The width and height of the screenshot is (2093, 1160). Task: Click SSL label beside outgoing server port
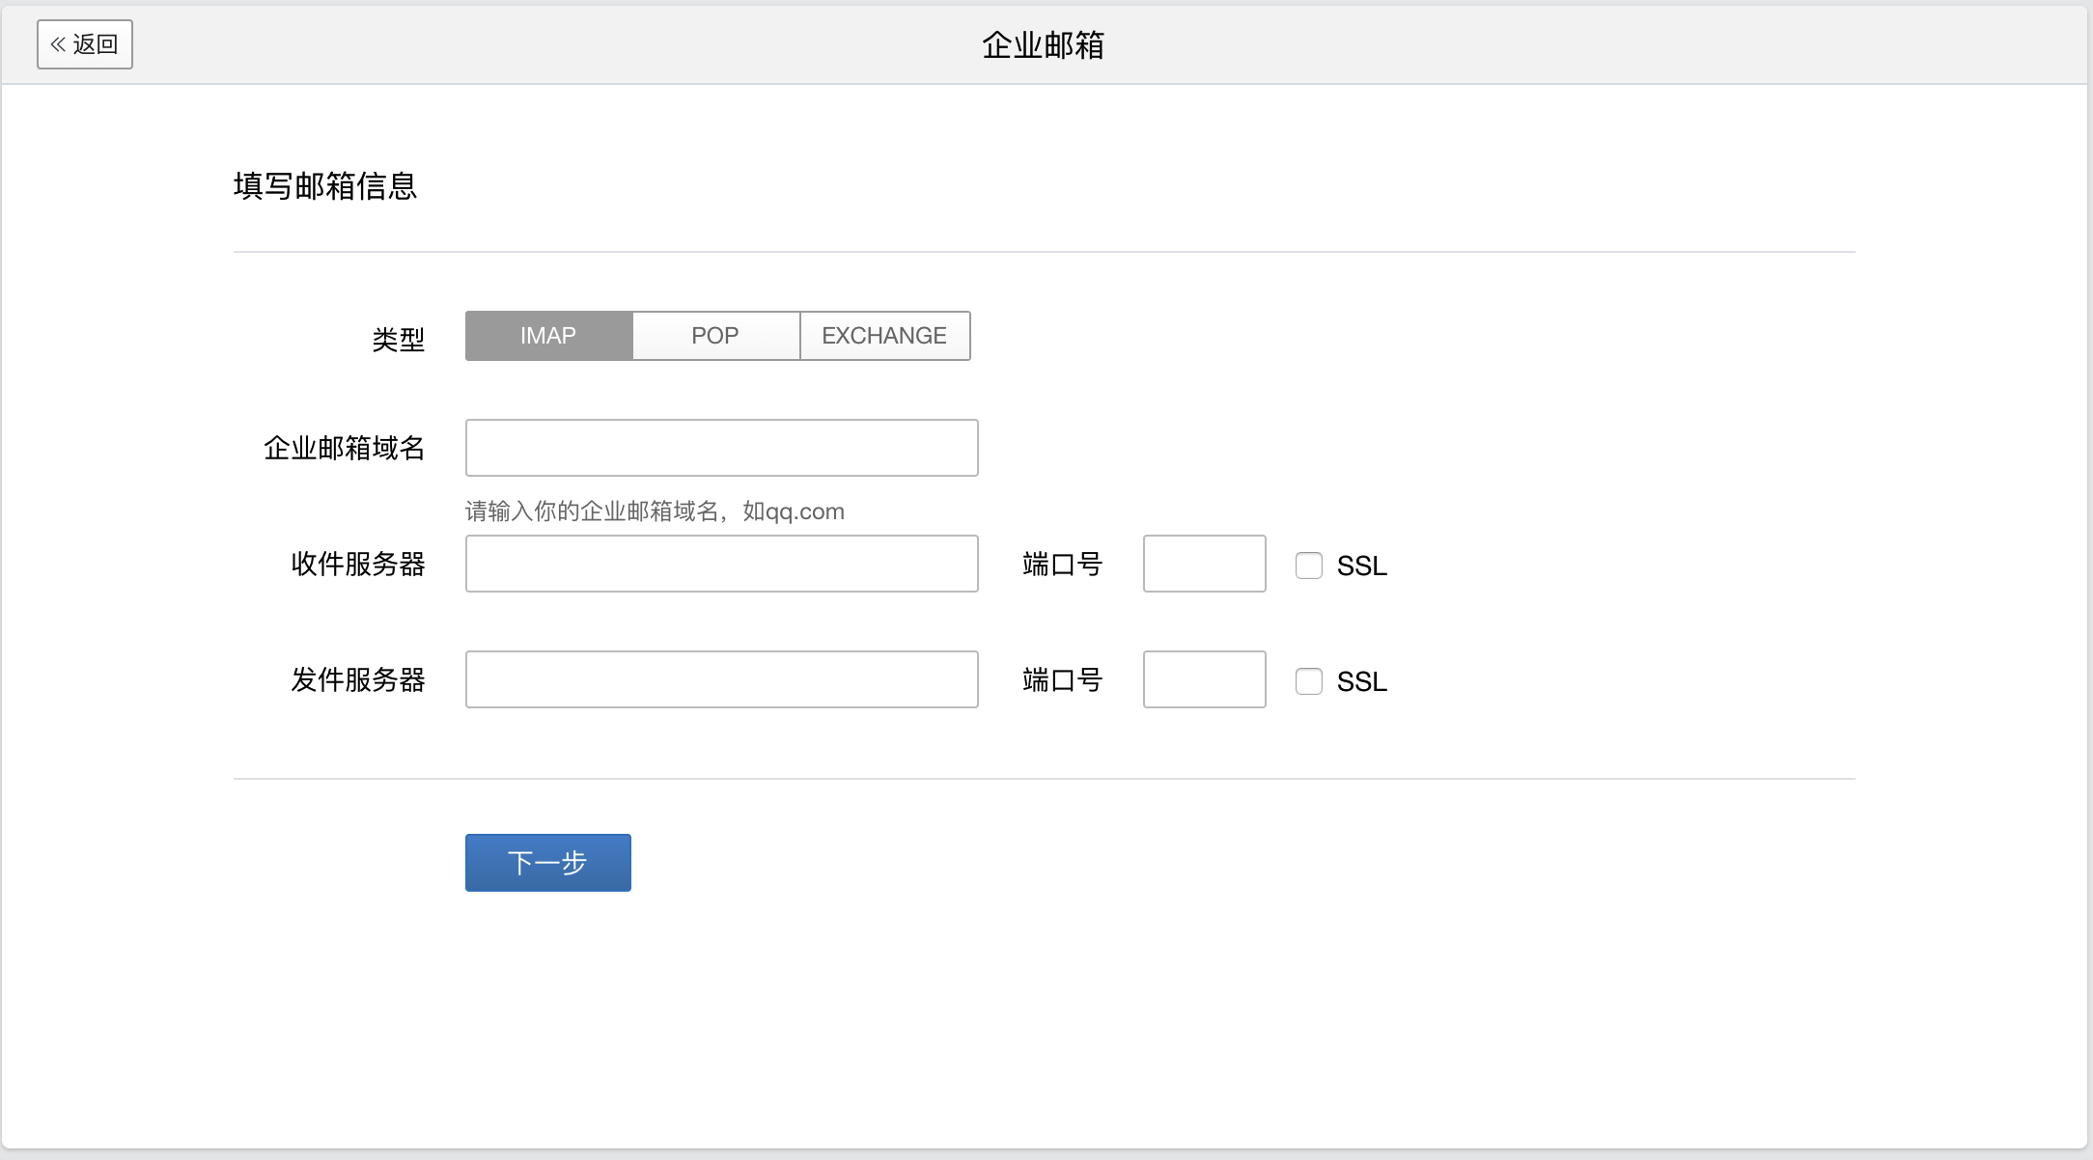click(x=1361, y=682)
